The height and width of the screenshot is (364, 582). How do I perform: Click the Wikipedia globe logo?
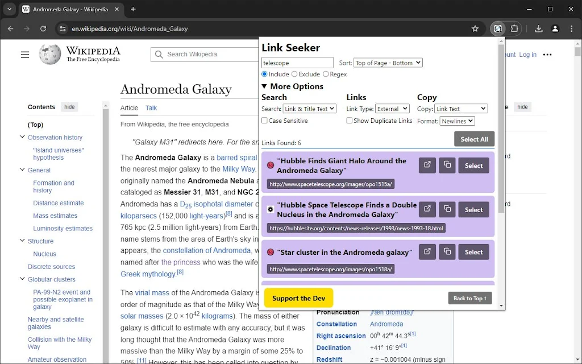(50, 54)
